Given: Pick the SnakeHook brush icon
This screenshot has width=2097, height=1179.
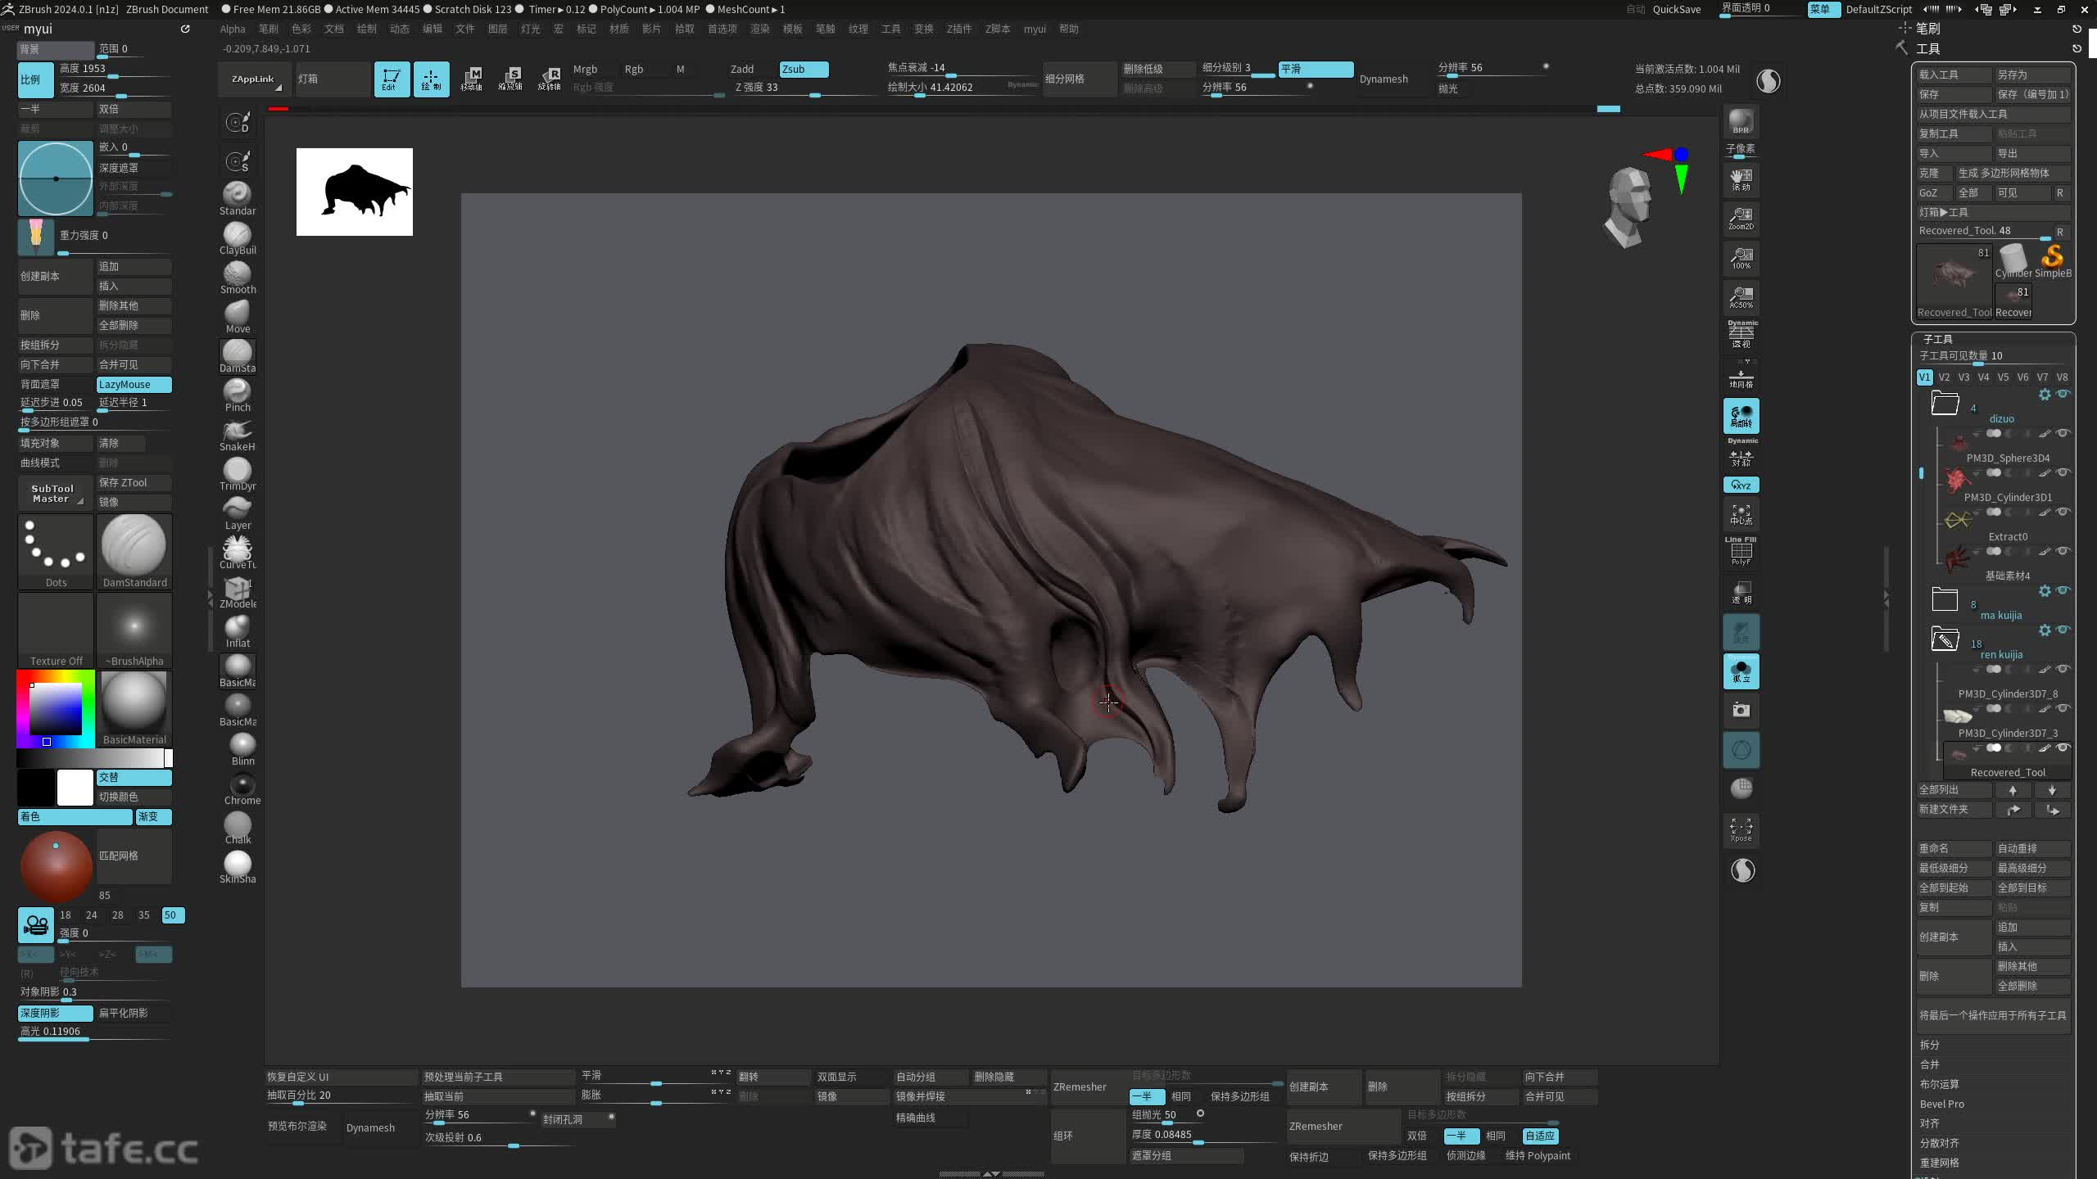Looking at the screenshot, I should [x=238, y=432].
